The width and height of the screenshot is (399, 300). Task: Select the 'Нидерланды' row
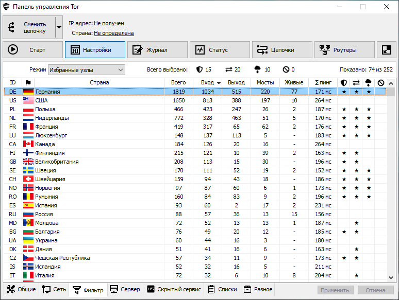[x=195, y=118]
